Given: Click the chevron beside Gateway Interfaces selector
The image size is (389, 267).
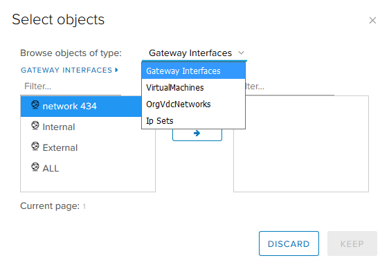Looking at the screenshot, I should [241, 53].
